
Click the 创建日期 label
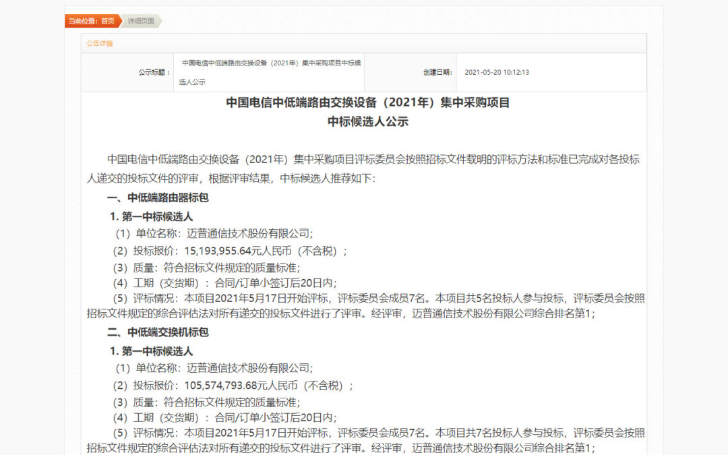point(437,72)
